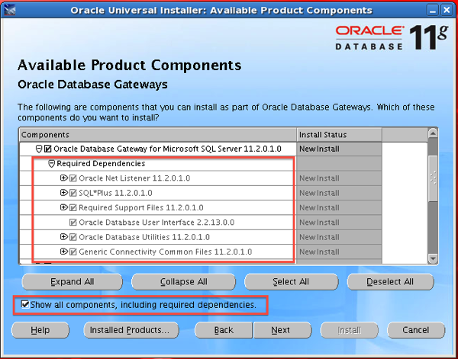This screenshot has width=458, height=359.
Task: Go Back to previous installer step
Action: pos(224,330)
